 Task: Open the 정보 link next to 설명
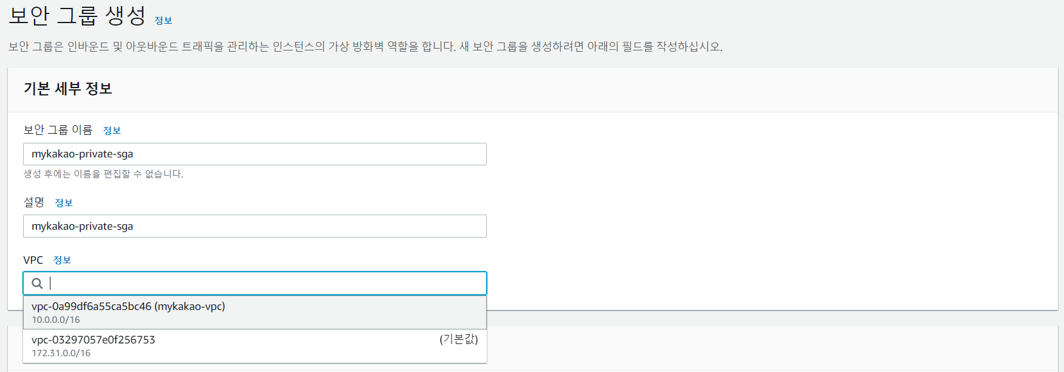pos(64,203)
